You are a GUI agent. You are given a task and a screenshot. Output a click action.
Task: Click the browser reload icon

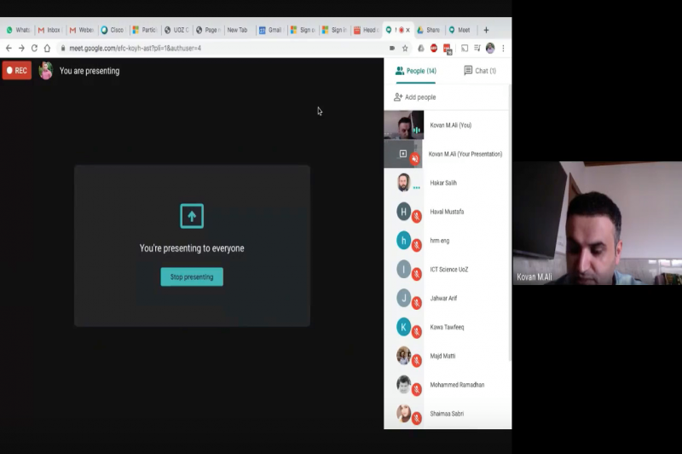(34, 49)
